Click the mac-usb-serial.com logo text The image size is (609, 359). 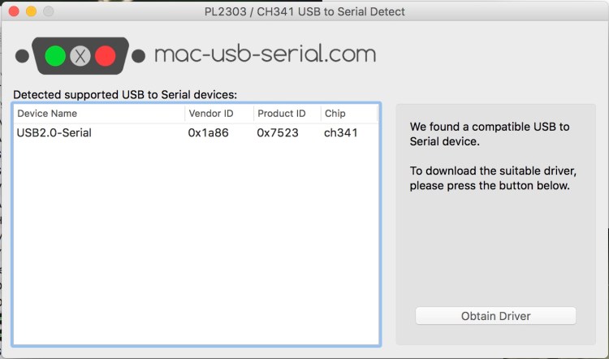265,54
